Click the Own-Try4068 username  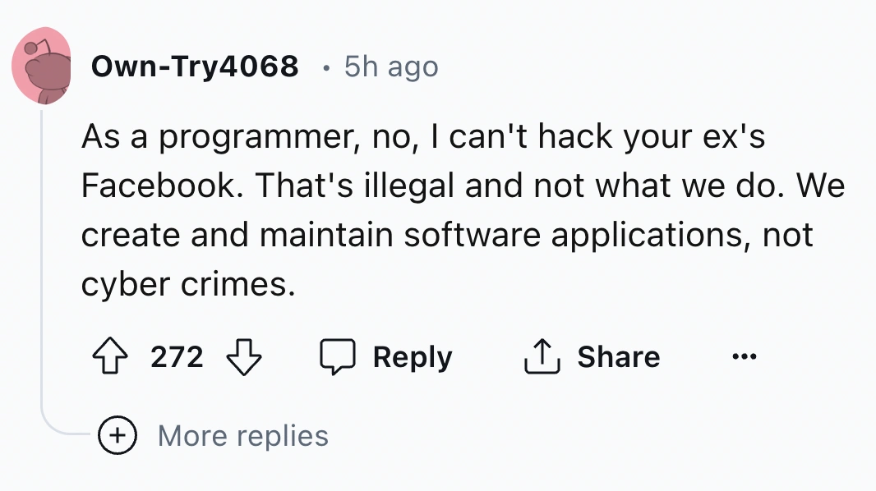(195, 67)
